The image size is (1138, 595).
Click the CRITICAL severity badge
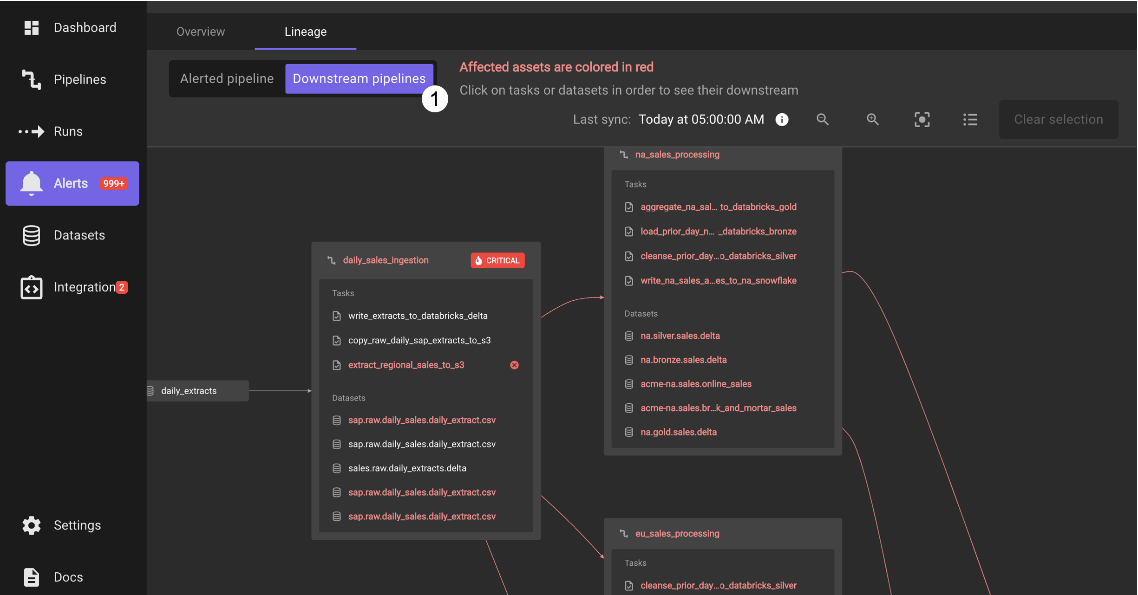(497, 260)
